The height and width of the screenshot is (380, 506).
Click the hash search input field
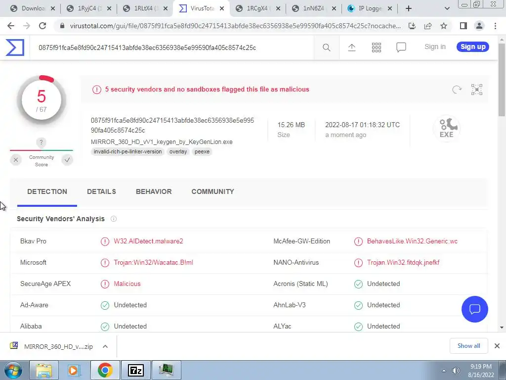[x=171, y=47]
